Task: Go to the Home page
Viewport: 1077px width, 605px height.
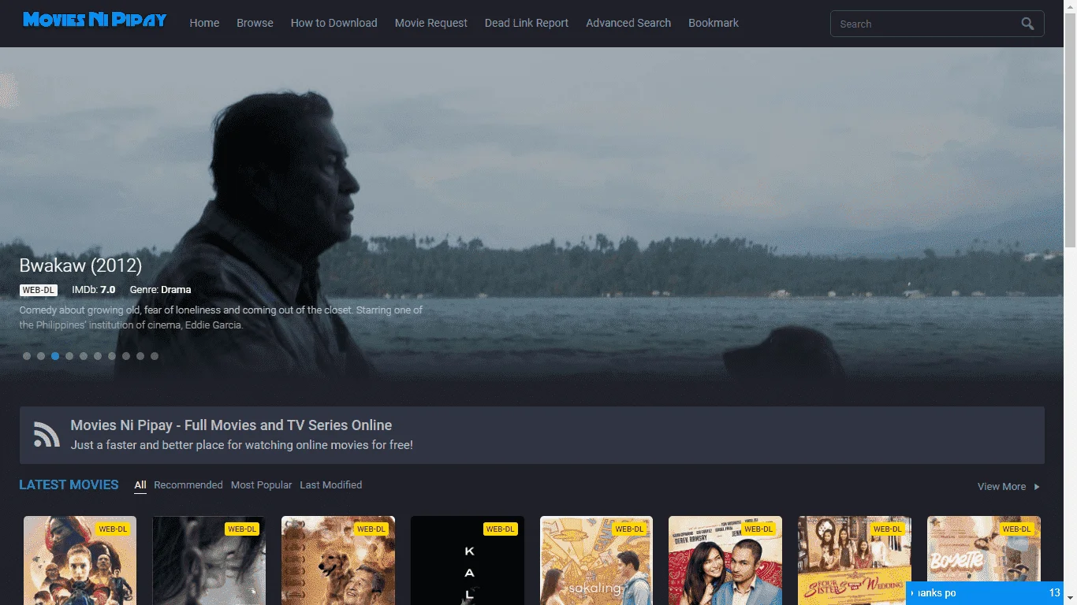Action: pos(204,23)
